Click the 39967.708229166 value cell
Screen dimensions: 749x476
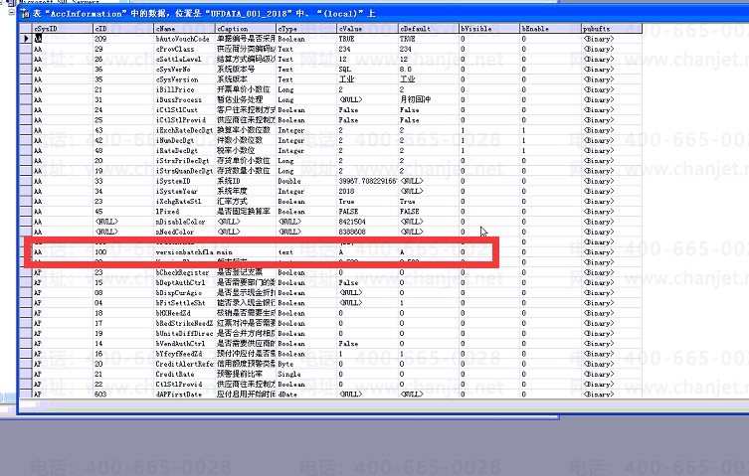(x=368, y=181)
